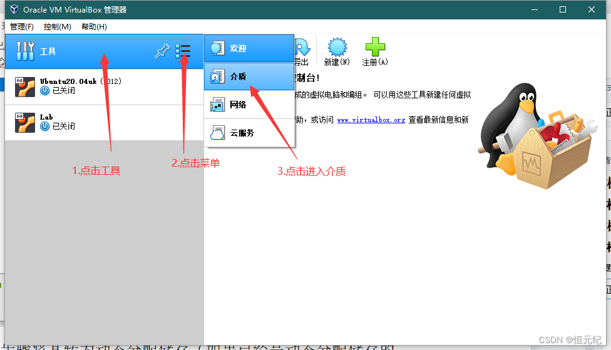
Task: Click Lab powered-off status icon
Action: [x=45, y=126]
